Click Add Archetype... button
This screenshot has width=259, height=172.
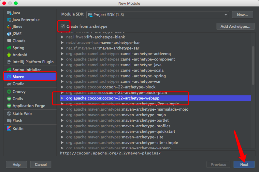235,27
